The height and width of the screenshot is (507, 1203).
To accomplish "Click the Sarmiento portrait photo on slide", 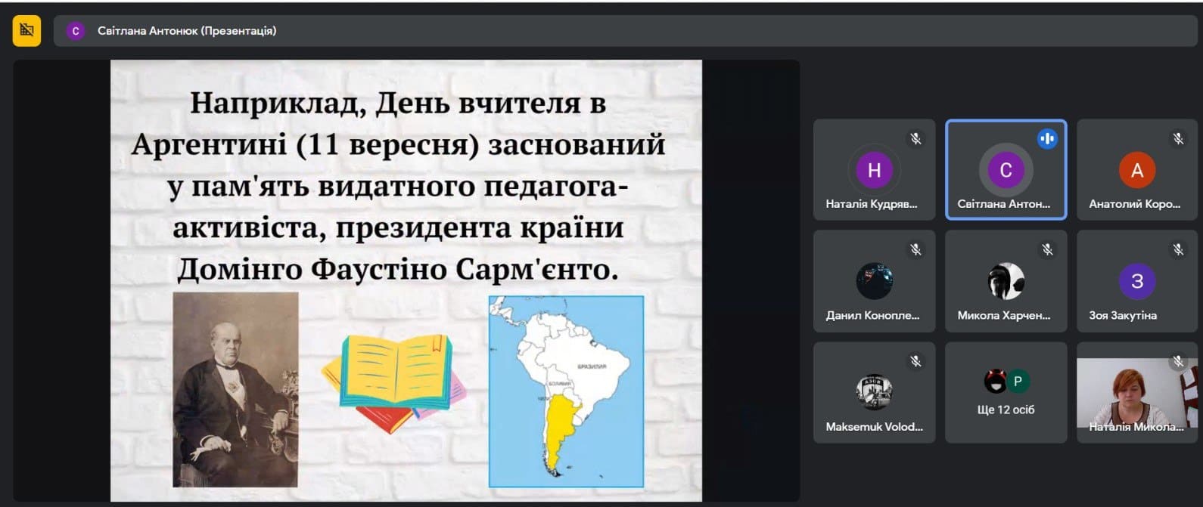I will (236, 390).
